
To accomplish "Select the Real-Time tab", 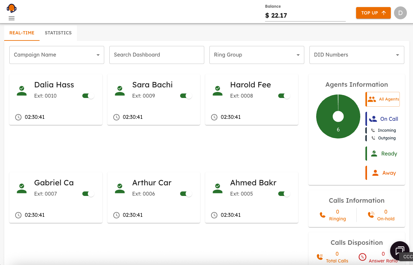I will 22,33.
